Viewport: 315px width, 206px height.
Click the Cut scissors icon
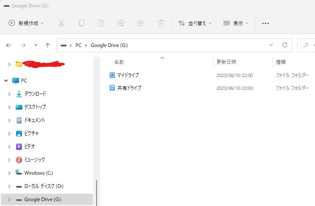click(62, 23)
